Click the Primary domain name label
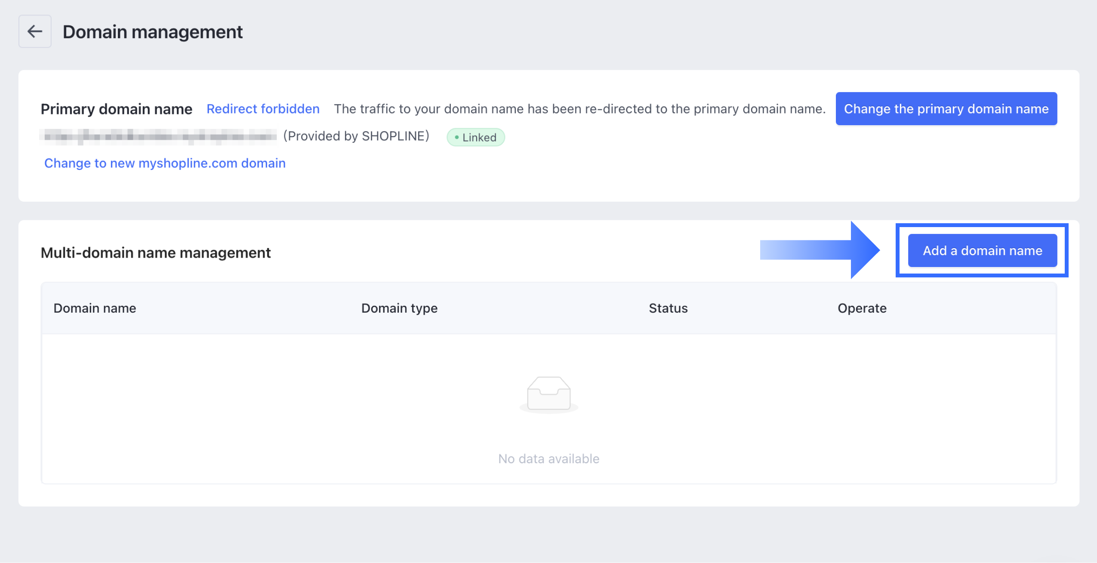The width and height of the screenshot is (1097, 563). (117, 109)
